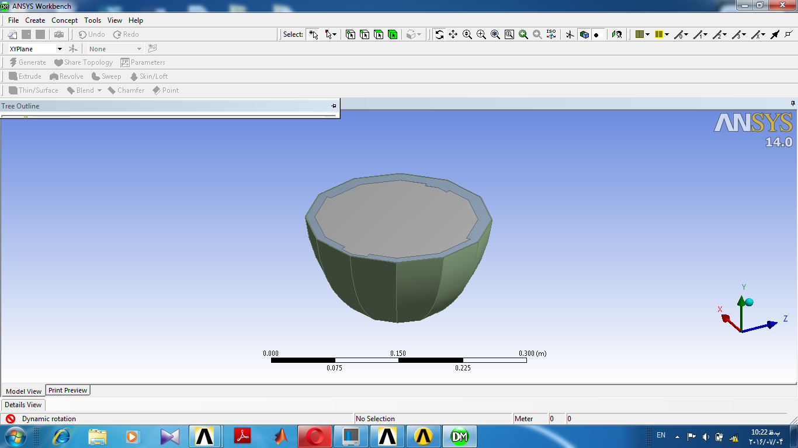The image size is (798, 448).
Task: Click the Generate button
Action: (27, 62)
